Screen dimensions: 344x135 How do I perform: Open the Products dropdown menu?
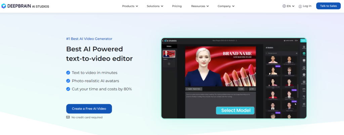pyautogui.click(x=130, y=6)
